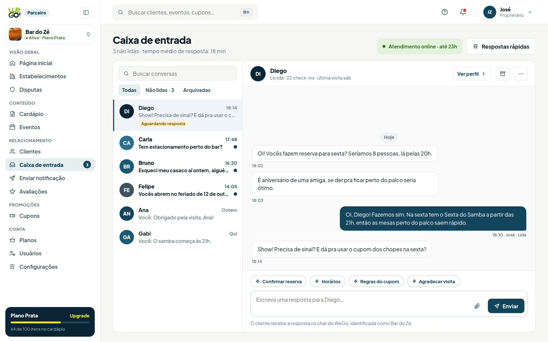Open Bruno's conversation about the casaco

(x=178, y=166)
